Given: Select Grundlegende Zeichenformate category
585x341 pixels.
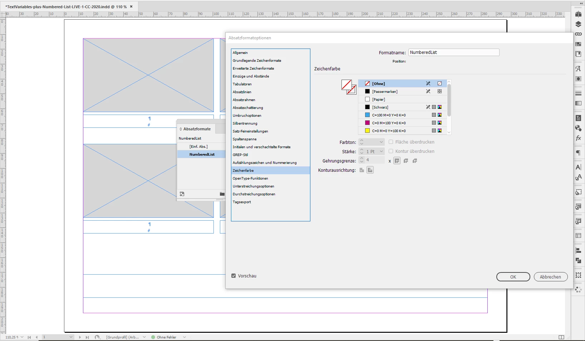Looking at the screenshot, I should point(270,60).
